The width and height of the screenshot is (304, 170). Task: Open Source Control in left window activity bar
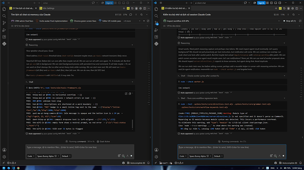click(x=4, y=23)
